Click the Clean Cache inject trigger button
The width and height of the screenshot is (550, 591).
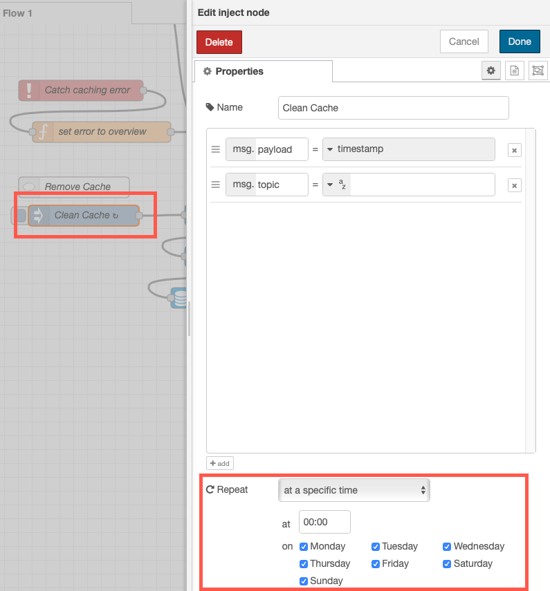tap(19, 216)
